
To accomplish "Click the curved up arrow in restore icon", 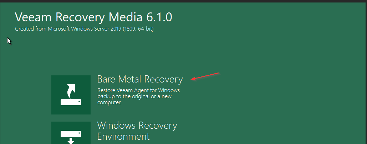I will click(72, 91).
